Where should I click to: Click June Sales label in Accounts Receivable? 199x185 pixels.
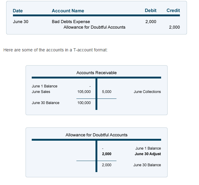(41, 92)
